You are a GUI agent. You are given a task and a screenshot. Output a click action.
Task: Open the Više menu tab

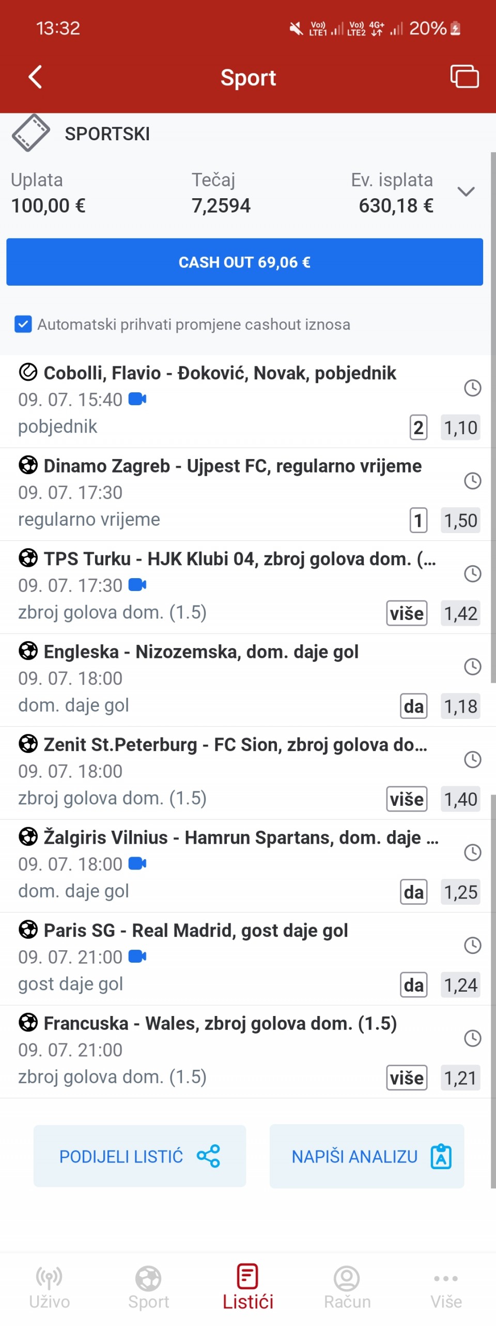tap(446, 1286)
